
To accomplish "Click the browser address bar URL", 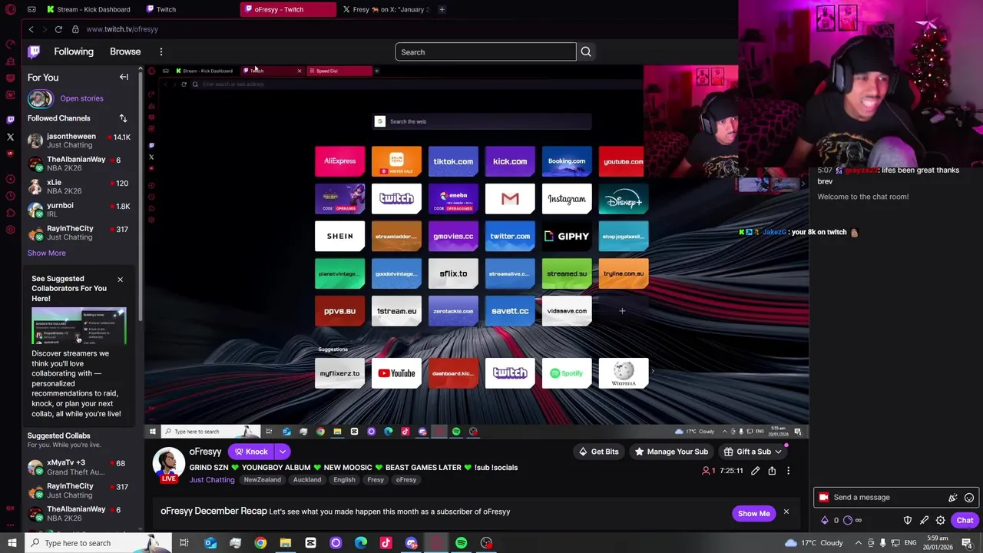I will coord(122,29).
